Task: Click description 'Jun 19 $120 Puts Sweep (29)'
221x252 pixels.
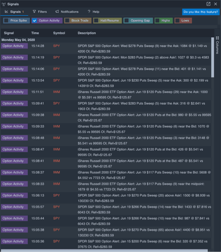Action: 157,92
